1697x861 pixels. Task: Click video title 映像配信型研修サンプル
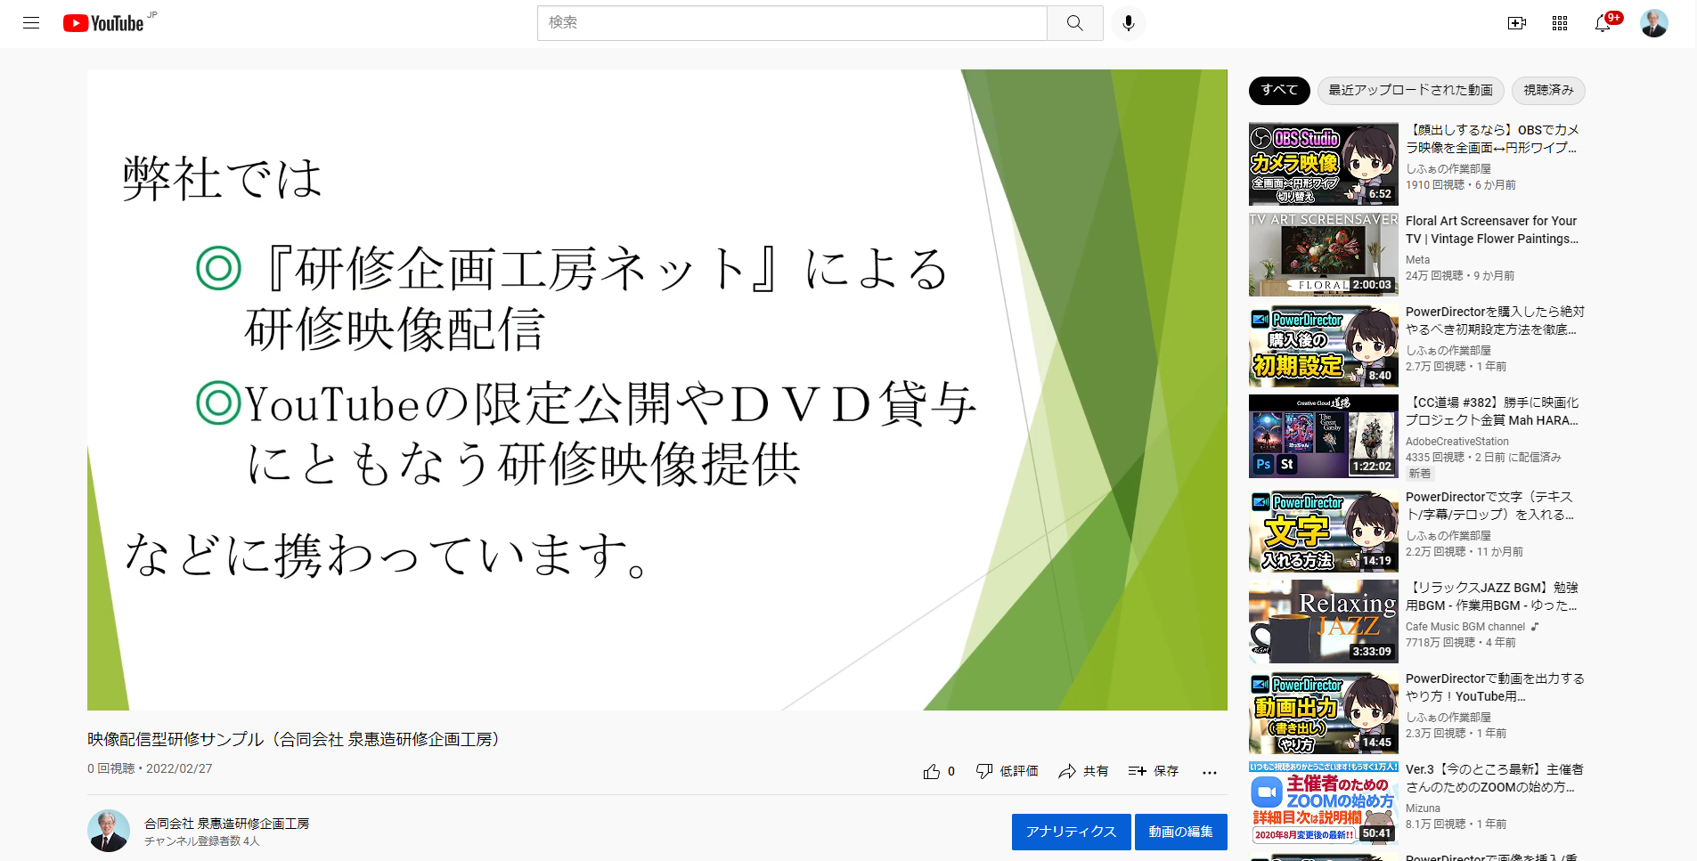[296, 739]
